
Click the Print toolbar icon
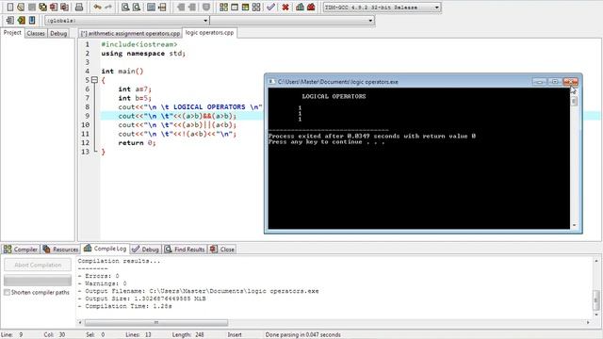[x=79, y=7]
